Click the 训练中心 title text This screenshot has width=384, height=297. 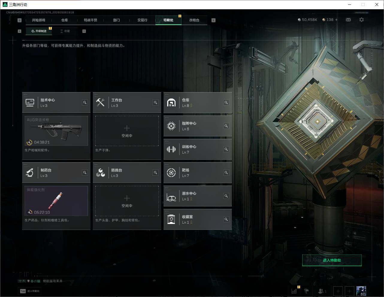(x=189, y=147)
